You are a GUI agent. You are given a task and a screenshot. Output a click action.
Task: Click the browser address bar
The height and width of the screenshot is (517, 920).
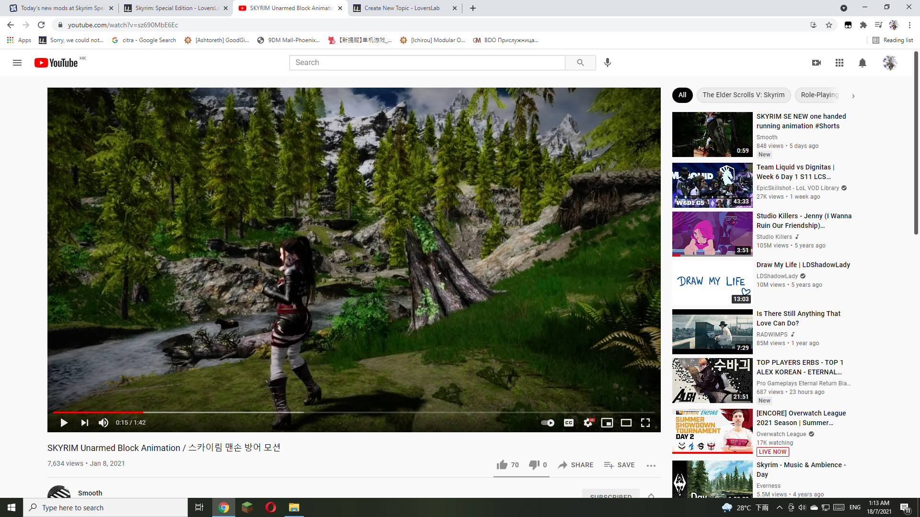(x=431, y=25)
